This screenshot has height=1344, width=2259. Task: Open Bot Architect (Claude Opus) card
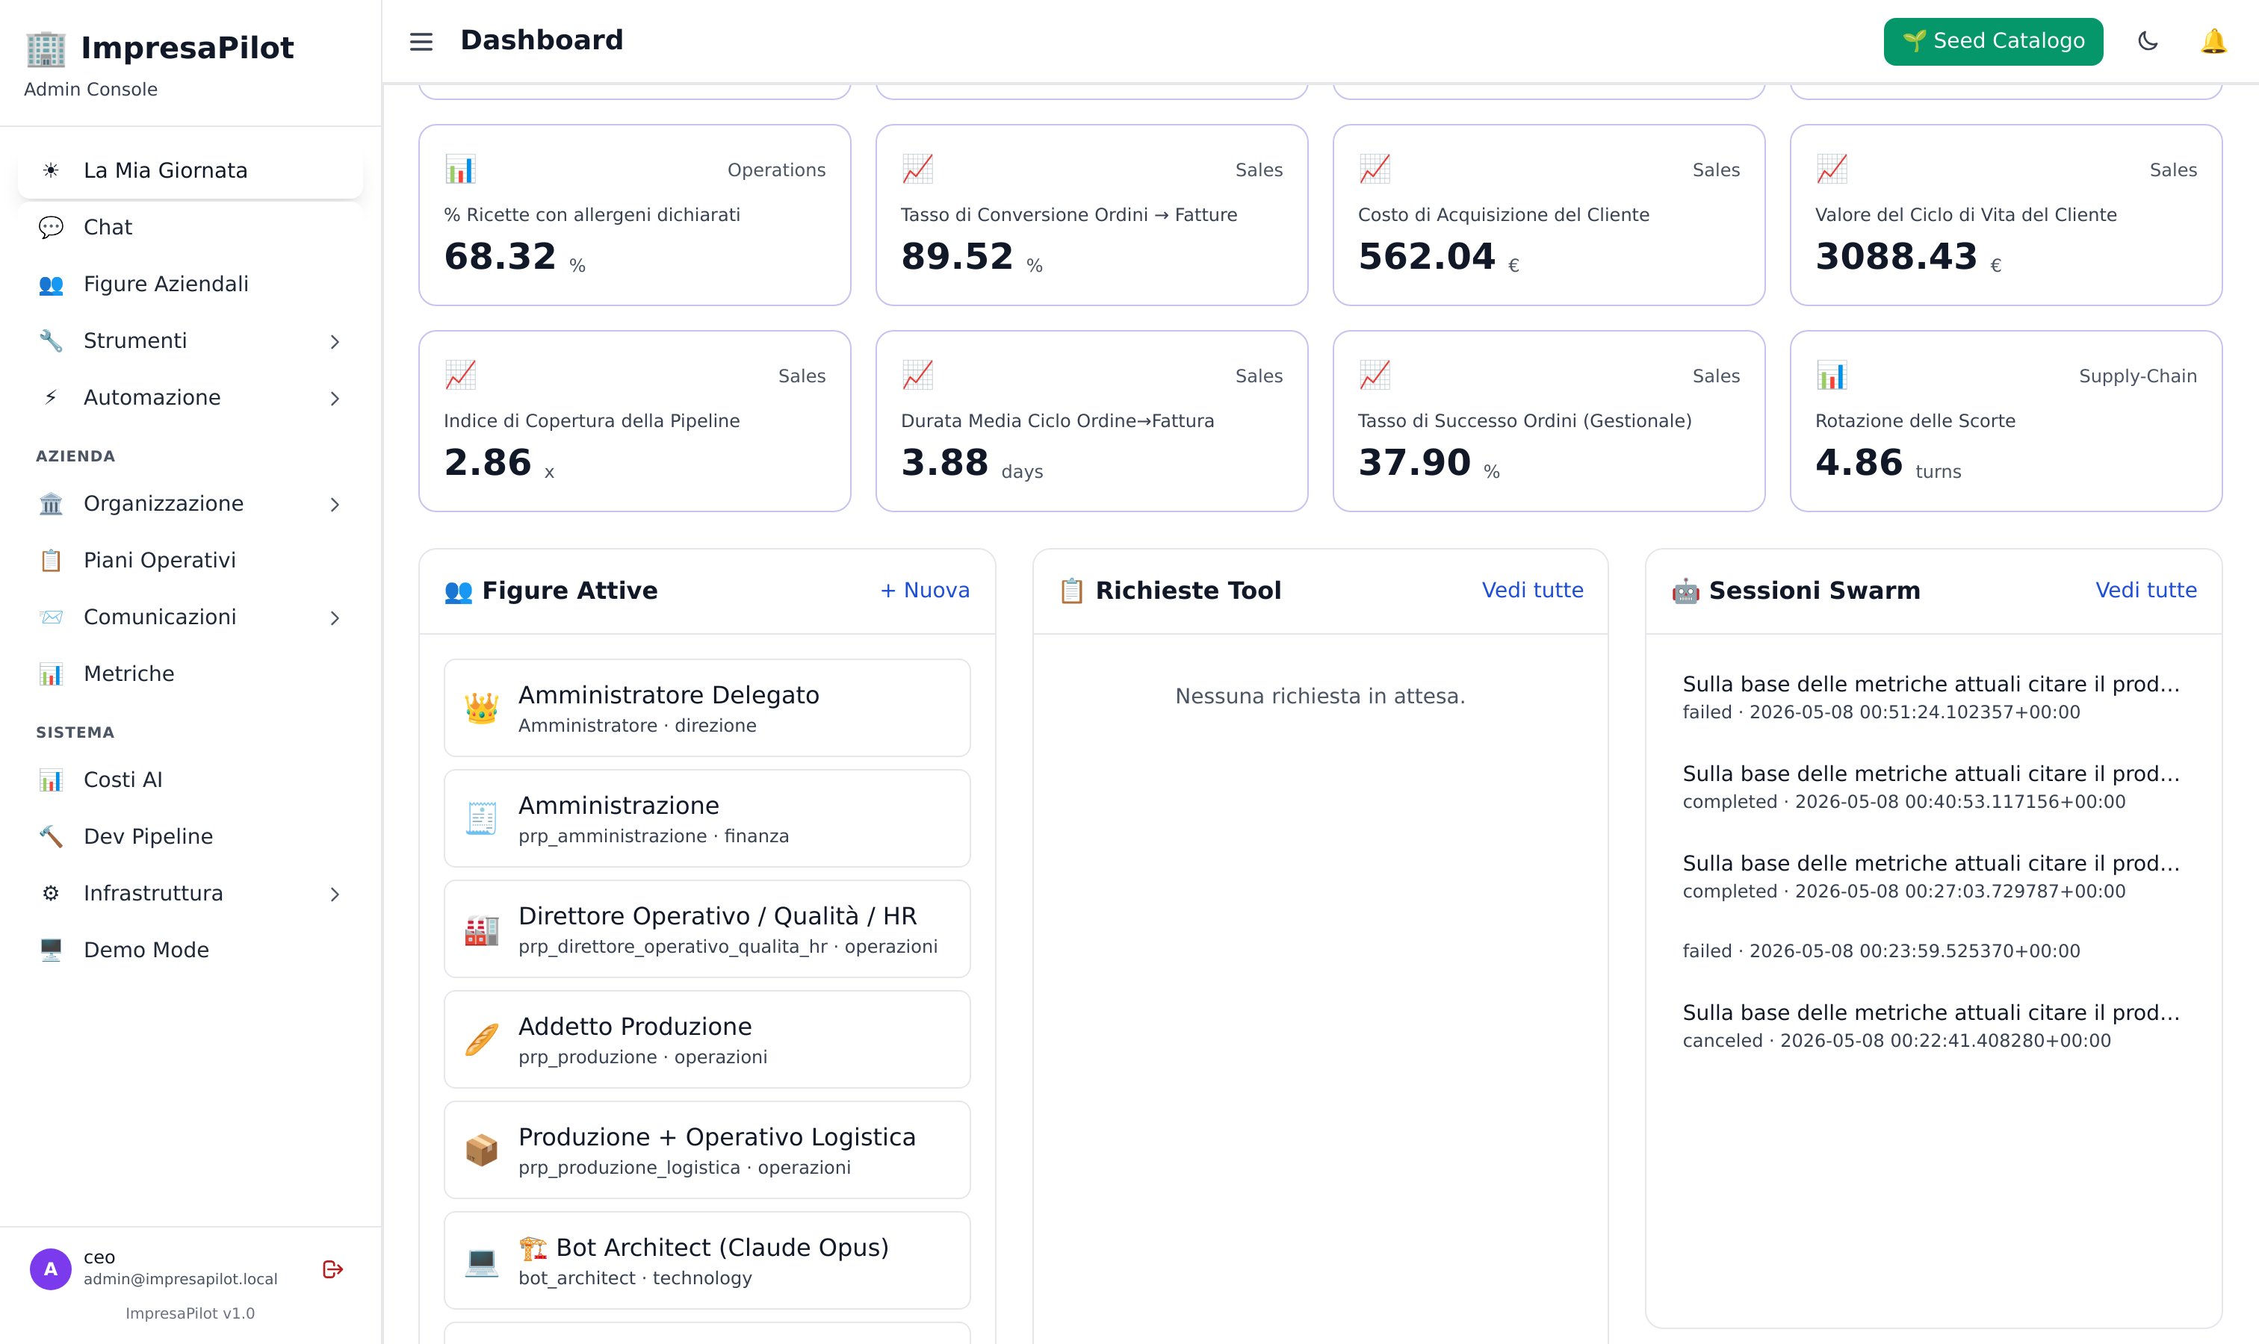coord(707,1260)
